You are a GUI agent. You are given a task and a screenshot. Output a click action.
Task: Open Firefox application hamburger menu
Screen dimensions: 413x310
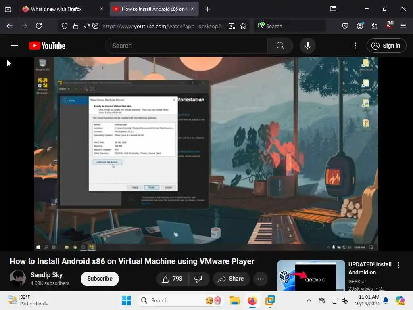point(403,26)
